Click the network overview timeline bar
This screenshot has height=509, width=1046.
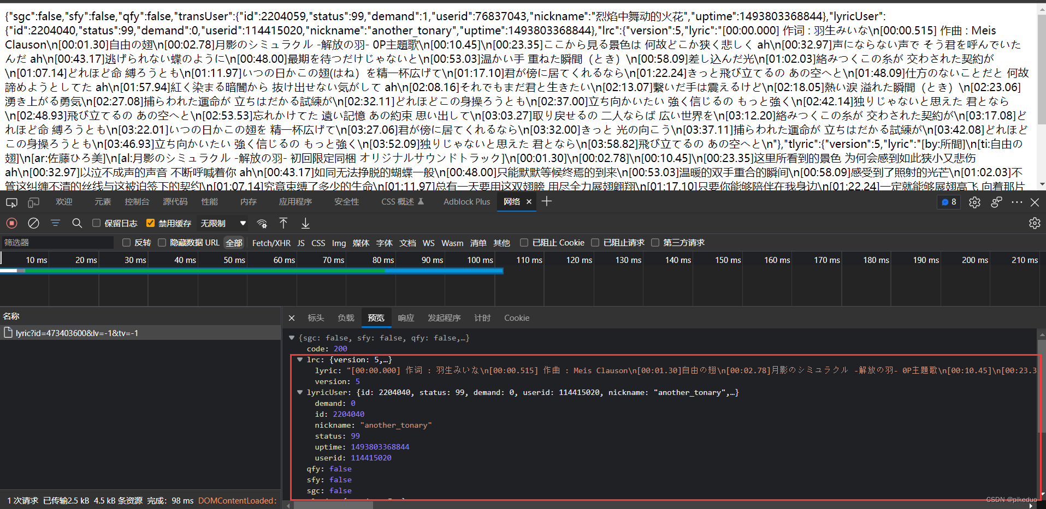251,271
